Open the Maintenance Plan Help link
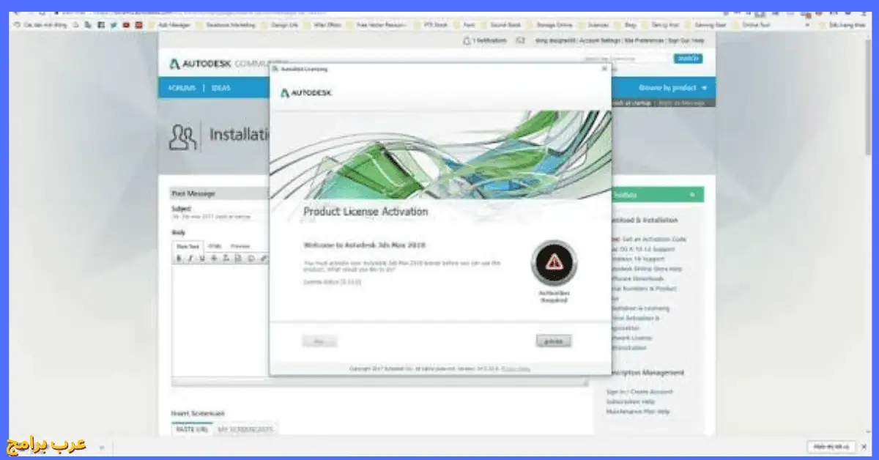 [x=637, y=412]
